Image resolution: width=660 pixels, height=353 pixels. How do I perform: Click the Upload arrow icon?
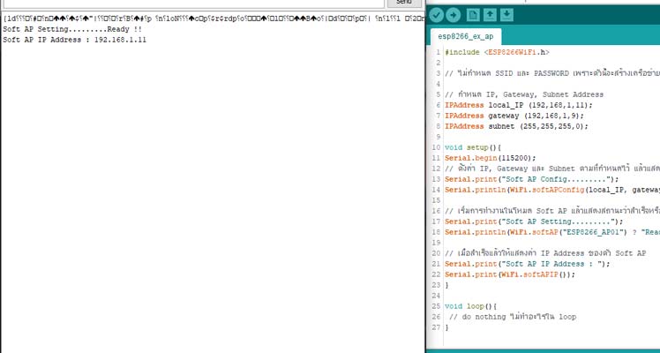tap(454, 15)
